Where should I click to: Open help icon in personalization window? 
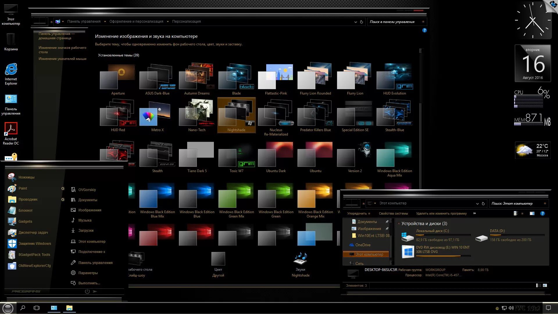(x=424, y=30)
